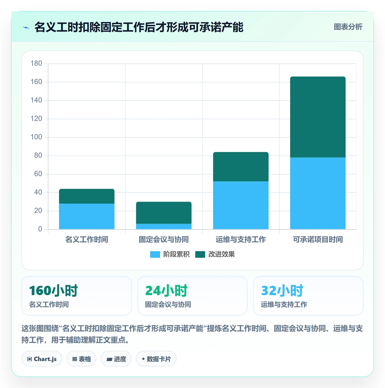Select the 32小时 运维与支持工作 data card
This screenshot has height=388, width=385.
308,296
